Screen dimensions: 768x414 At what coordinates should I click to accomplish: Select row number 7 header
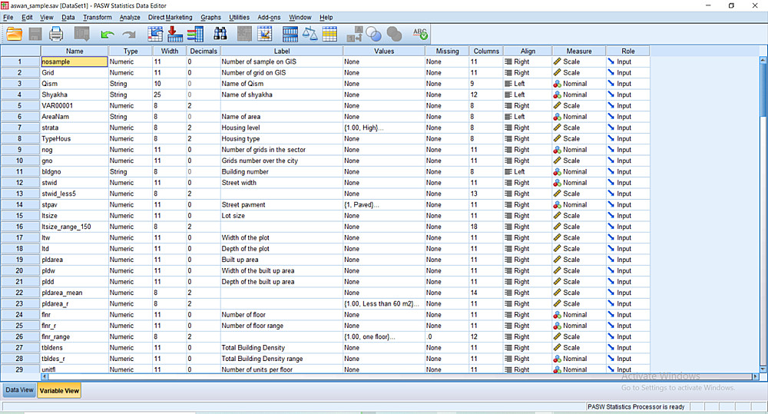coord(20,128)
